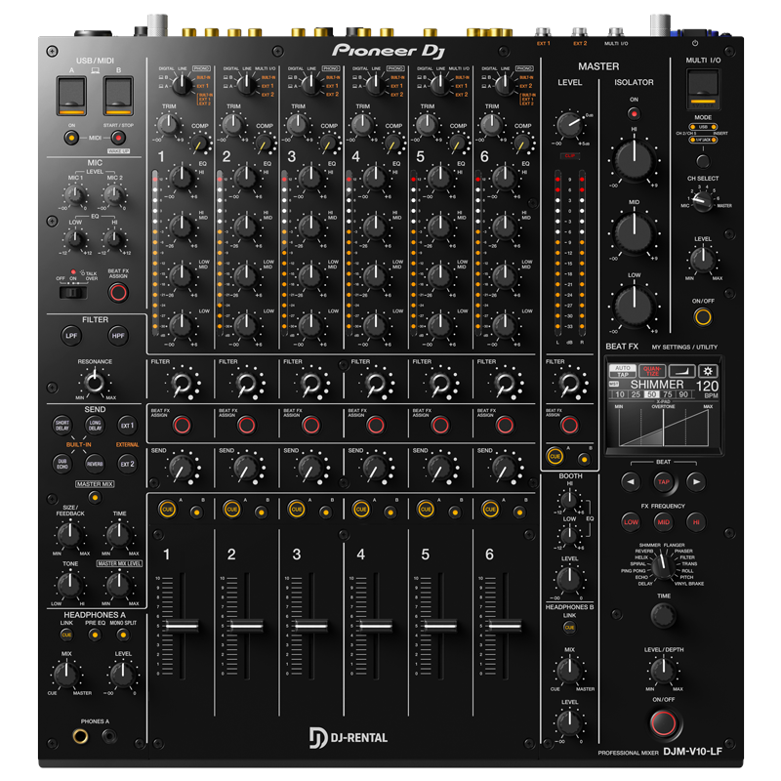Click the filter RESONANCE knob

coord(94,383)
